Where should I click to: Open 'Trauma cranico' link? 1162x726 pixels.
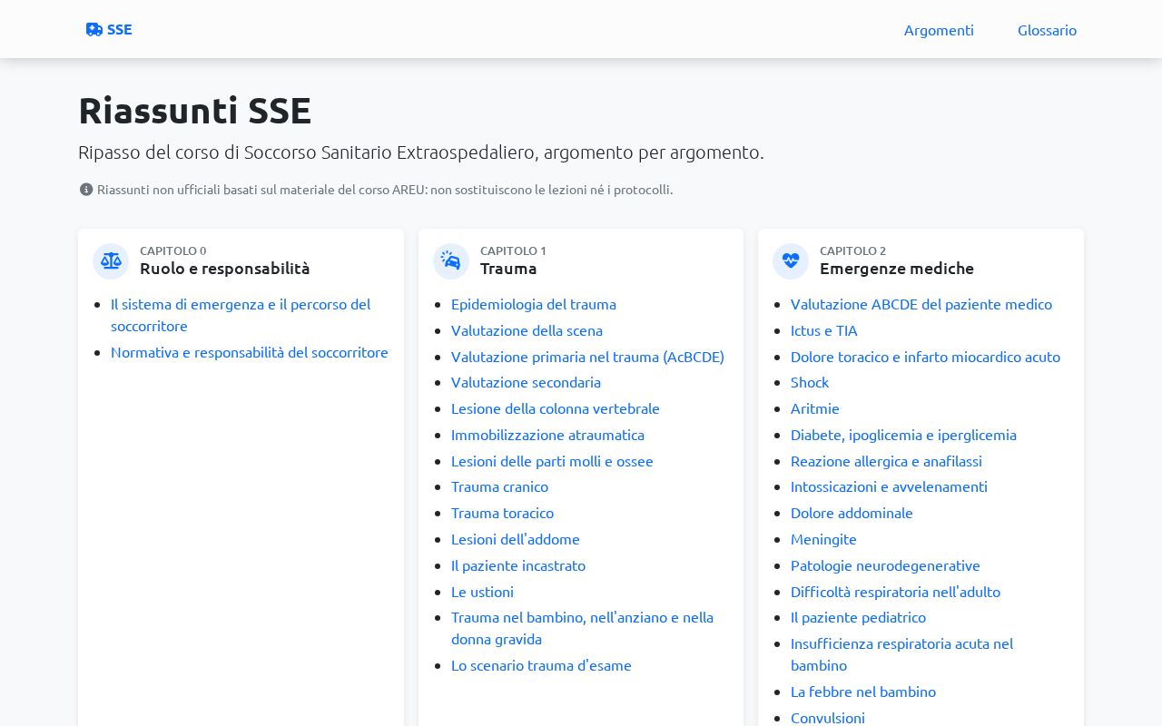click(x=499, y=486)
